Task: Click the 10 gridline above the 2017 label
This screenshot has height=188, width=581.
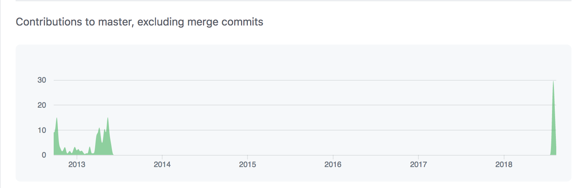Action: click(x=418, y=130)
